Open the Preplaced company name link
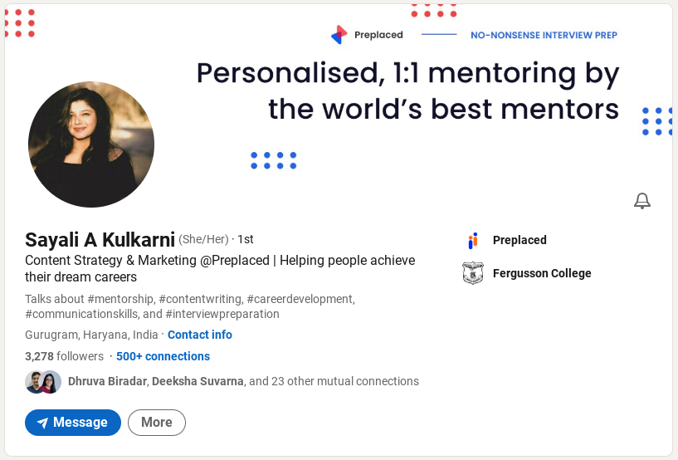This screenshot has width=678, height=460. click(519, 240)
